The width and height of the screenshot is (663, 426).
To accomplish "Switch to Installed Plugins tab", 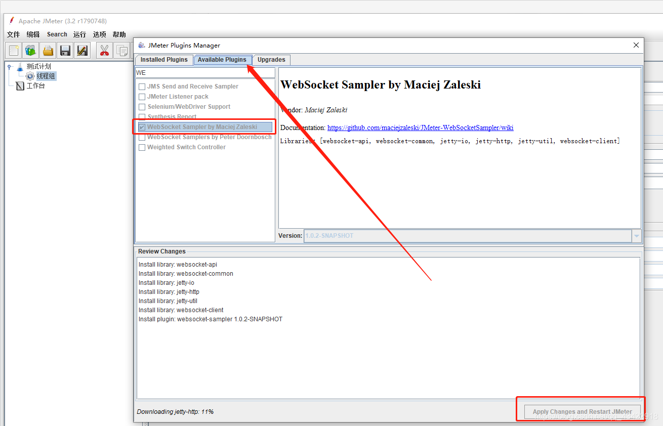I will [x=164, y=60].
